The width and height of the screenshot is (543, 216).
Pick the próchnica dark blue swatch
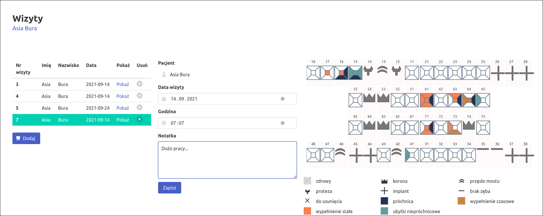pyautogui.click(x=384, y=201)
